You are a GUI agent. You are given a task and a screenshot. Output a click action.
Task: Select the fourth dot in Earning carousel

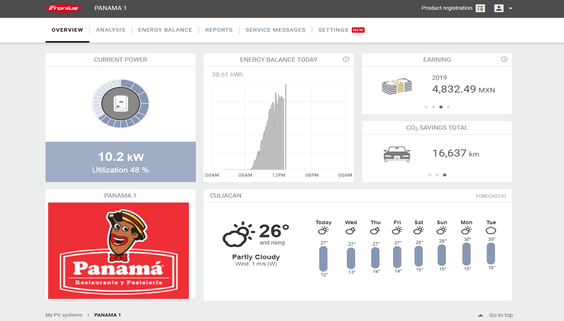click(x=448, y=107)
